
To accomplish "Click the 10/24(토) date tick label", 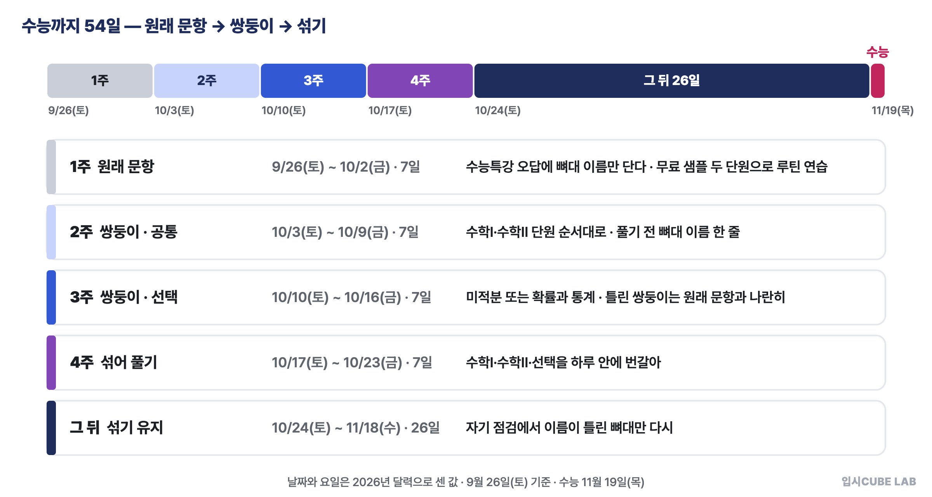I will 498,111.
